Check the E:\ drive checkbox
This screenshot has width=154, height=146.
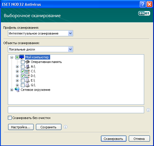(23, 80)
